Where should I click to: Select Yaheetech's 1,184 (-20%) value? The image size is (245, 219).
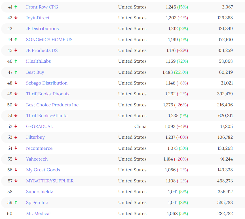[176, 159]
